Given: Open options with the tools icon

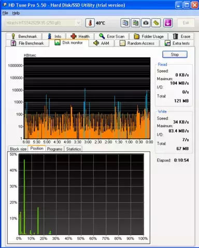Looking at the screenshot, I should (x=156, y=23).
